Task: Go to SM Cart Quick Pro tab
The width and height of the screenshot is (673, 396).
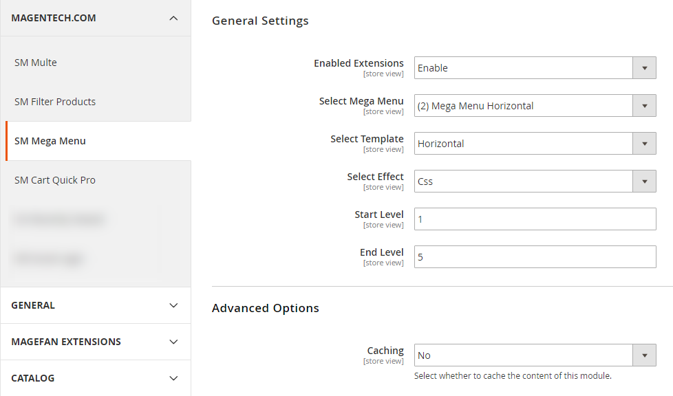Action: click(55, 180)
